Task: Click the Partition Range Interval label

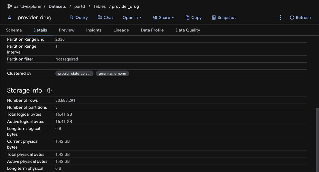Action: [22, 49]
